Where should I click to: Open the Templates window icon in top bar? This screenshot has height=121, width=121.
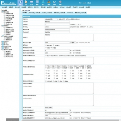pyautogui.click(x=37, y=2)
